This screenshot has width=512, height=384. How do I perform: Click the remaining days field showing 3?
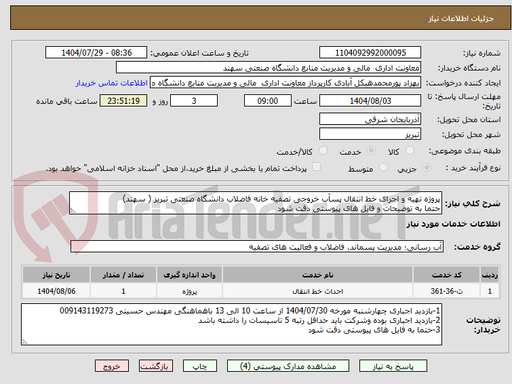pos(194,100)
